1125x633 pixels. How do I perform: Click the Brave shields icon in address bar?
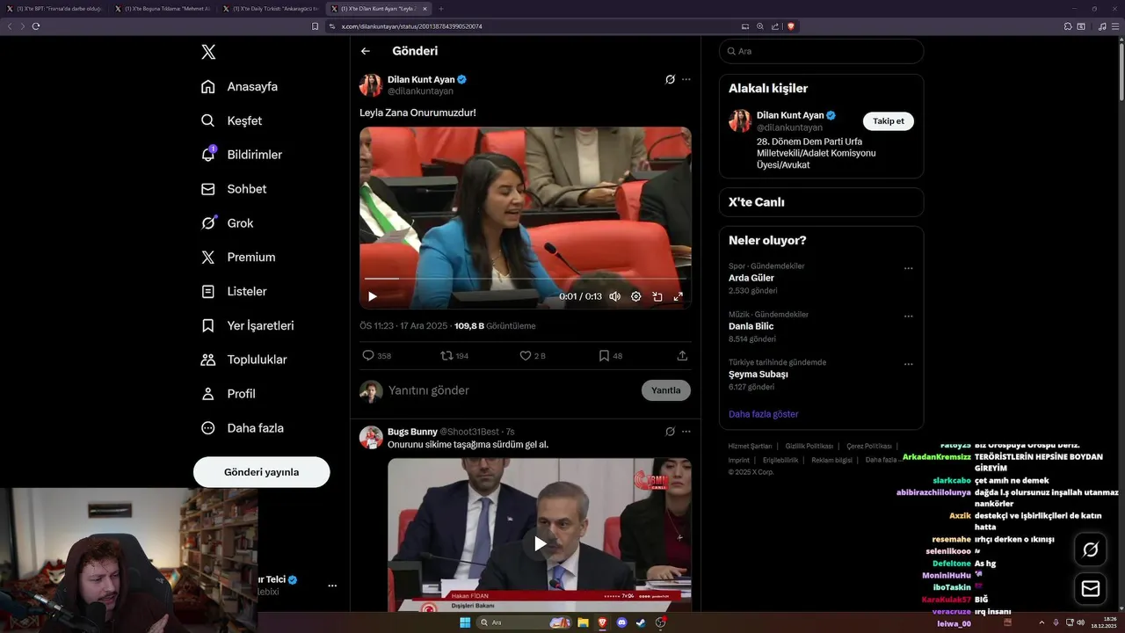791,26
